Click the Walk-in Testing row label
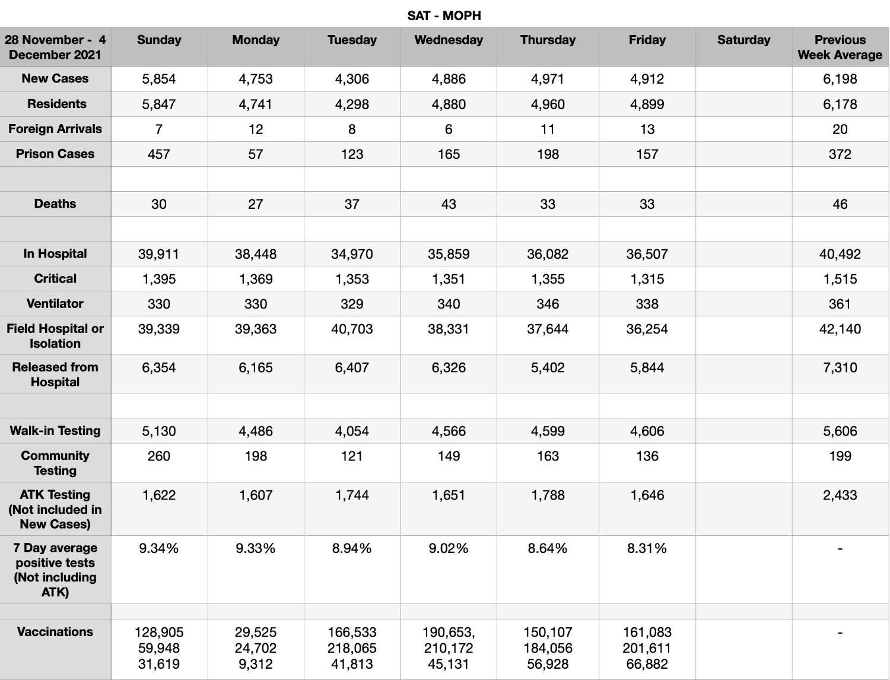This screenshot has width=890, height=680. point(55,431)
